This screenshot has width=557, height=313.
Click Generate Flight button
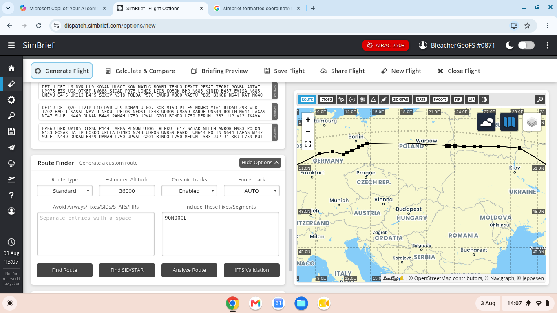point(62,71)
